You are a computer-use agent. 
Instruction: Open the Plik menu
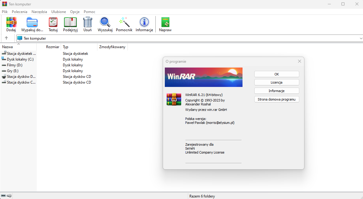click(5, 12)
